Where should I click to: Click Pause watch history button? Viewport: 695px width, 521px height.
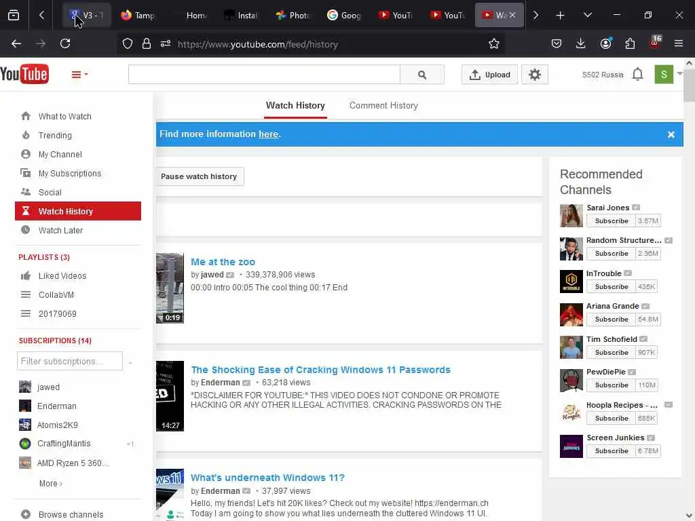tap(199, 176)
